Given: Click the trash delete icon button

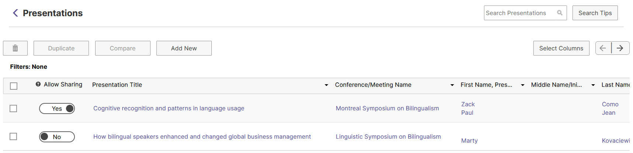Looking at the screenshot, I should tap(15, 48).
